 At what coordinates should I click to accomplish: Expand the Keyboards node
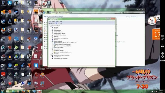click(51, 37)
